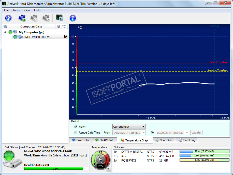Image resolution: width=233 pixels, height=175 pixels.
Task: Click the Model: WDC WD50 00BEVT-22A0R text
Action: point(48,151)
